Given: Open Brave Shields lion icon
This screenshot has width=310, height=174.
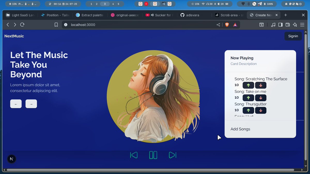Looking at the screenshot, I should point(227,25).
